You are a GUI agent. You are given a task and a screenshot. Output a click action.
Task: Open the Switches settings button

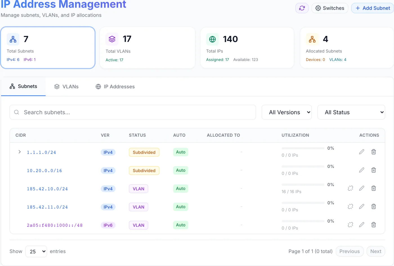point(330,8)
